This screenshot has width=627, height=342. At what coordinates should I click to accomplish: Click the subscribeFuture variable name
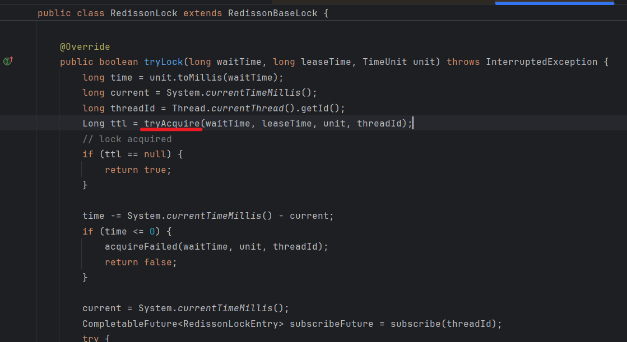coord(332,324)
